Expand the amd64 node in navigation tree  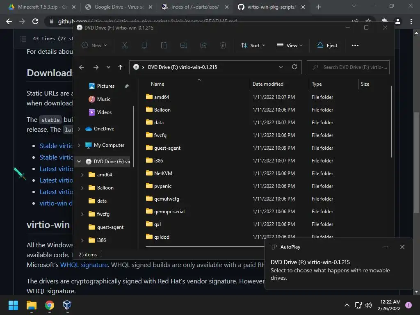tap(82, 175)
